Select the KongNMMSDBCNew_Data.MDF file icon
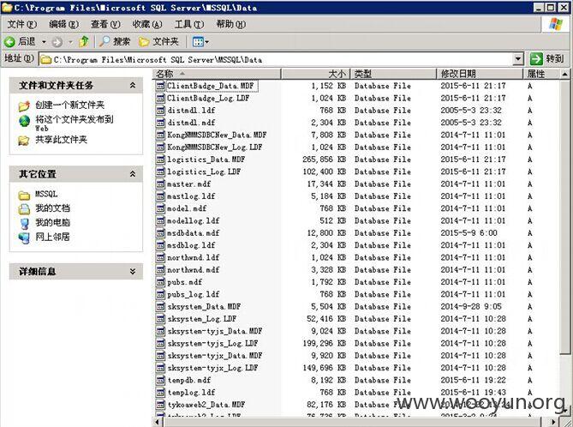The image size is (573, 427). click(x=160, y=135)
